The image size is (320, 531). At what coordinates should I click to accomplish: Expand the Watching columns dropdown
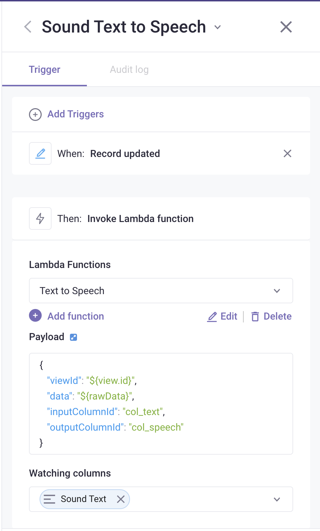[277, 499]
